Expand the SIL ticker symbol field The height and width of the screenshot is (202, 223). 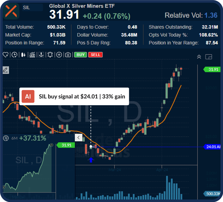pos(32,7)
